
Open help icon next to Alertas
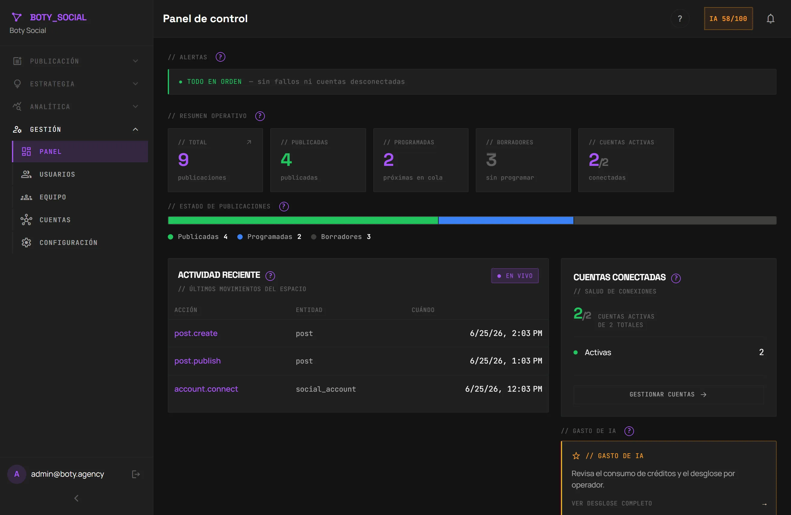click(220, 57)
